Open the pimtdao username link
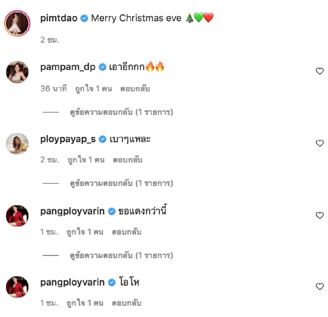The image size is (328, 317). (x=59, y=18)
